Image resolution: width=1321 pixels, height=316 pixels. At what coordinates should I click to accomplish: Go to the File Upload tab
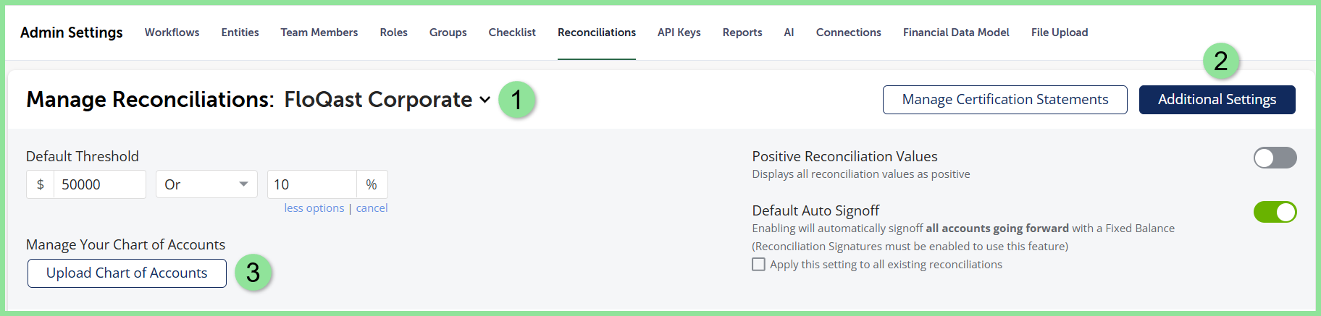click(1060, 33)
